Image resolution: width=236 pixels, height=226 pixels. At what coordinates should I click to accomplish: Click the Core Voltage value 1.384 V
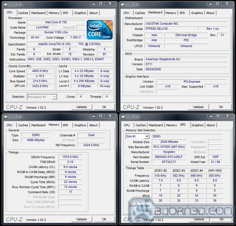pos(76,38)
